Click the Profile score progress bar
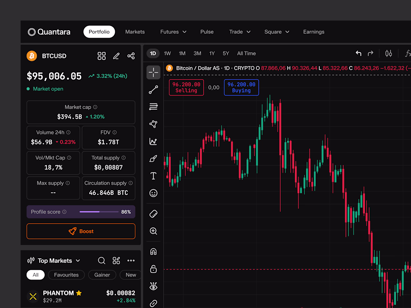411x308 pixels. tap(99, 212)
